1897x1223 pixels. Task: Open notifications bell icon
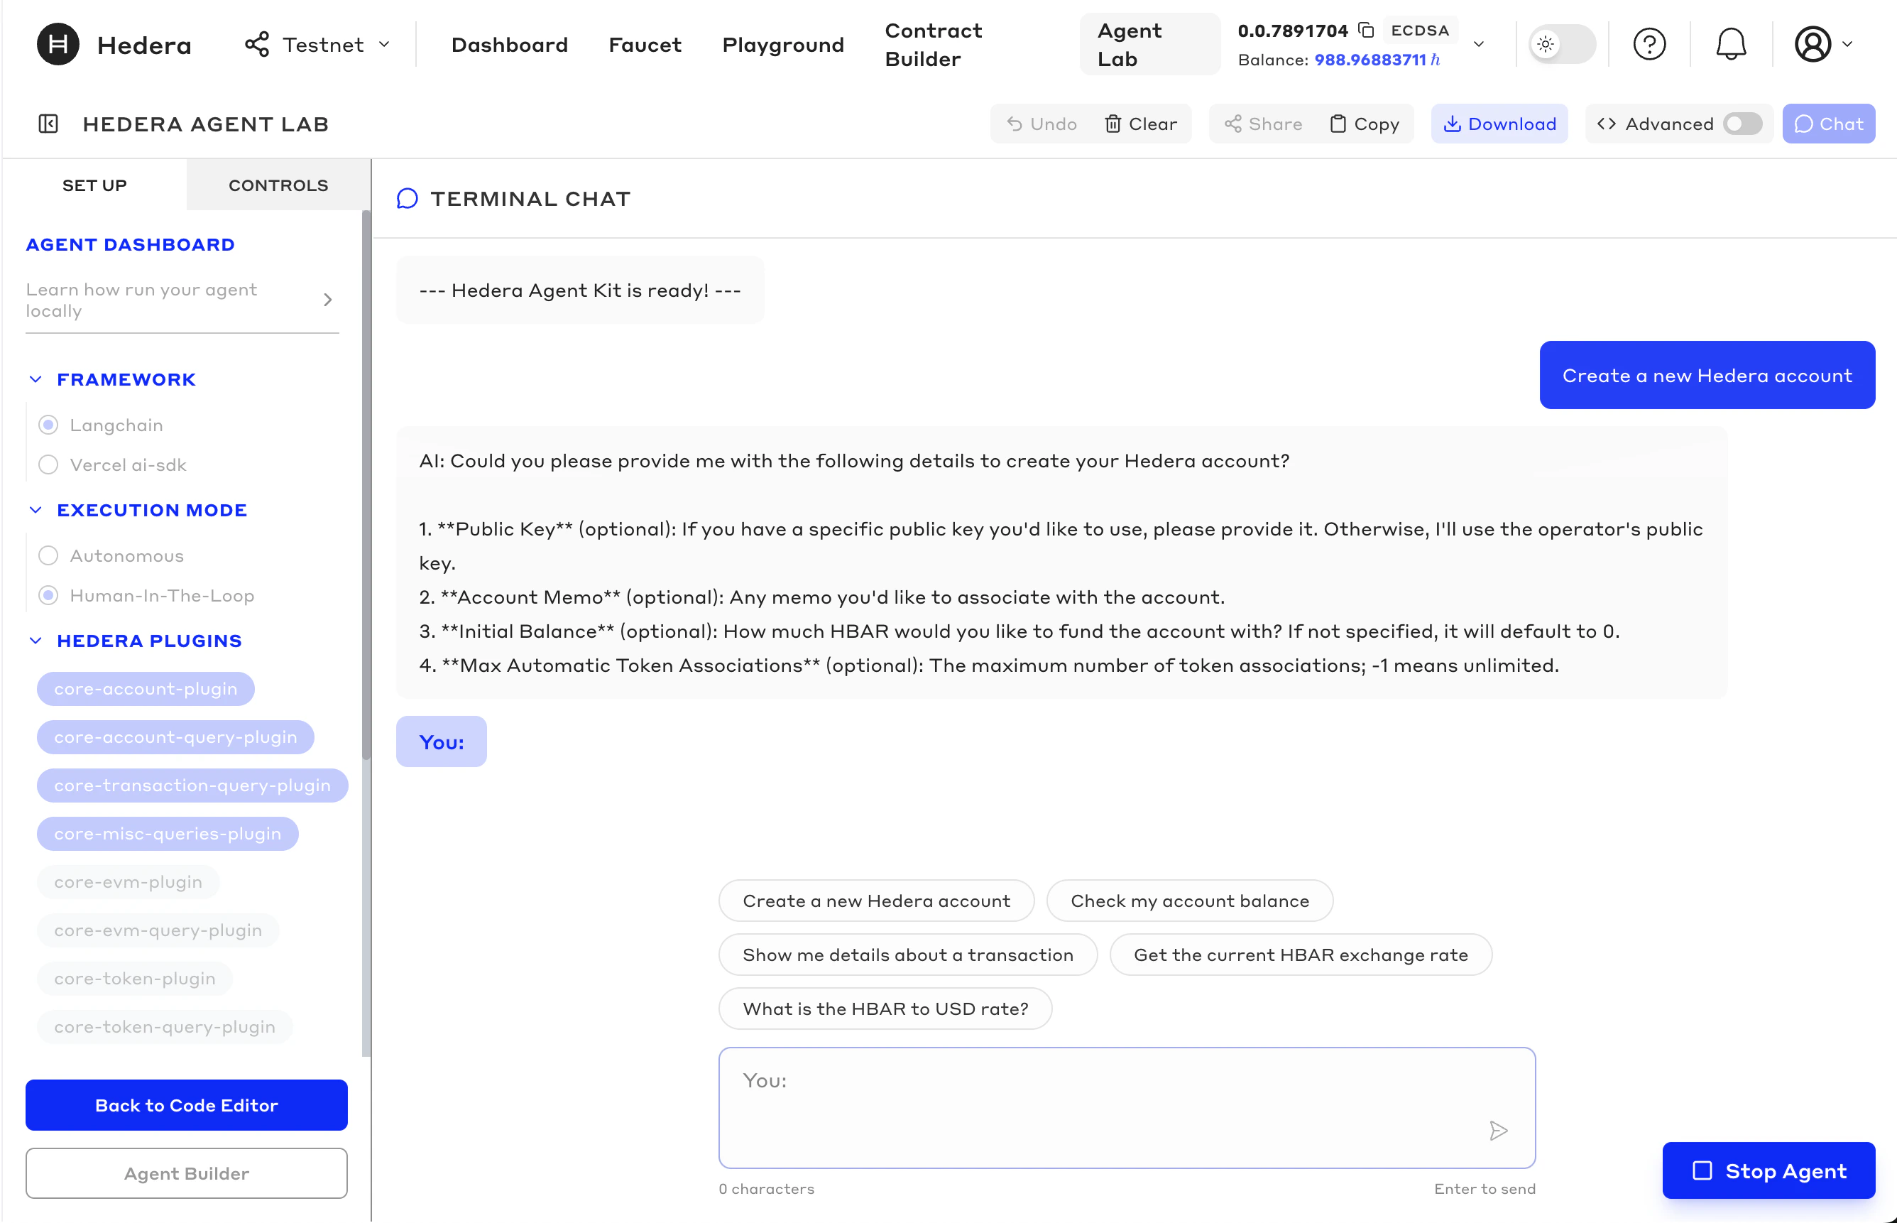(x=1730, y=45)
